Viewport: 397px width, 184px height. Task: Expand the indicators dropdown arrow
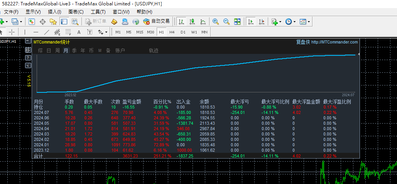click(280, 22)
